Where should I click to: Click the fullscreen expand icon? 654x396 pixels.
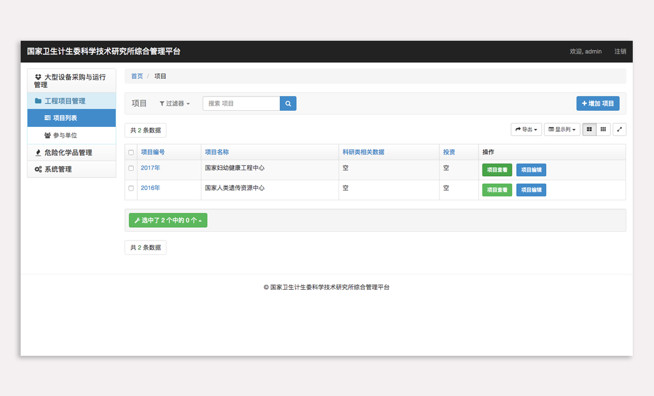click(x=620, y=130)
